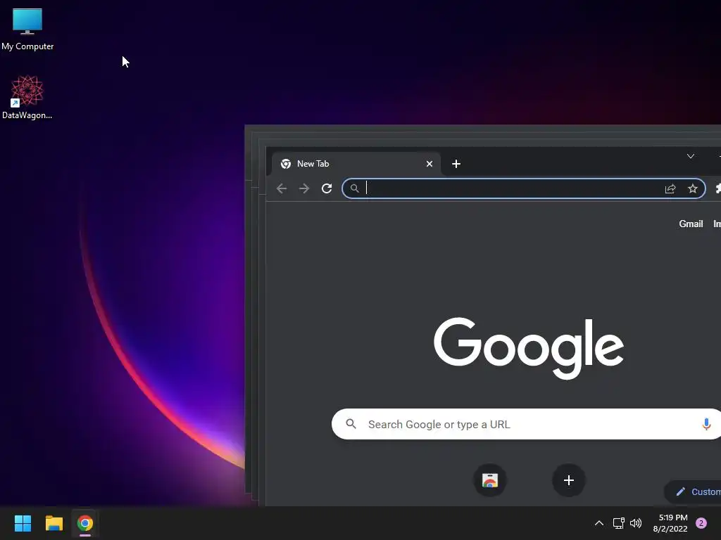Click the Google logo
Viewport: 721px width, 540px height.
(x=528, y=347)
